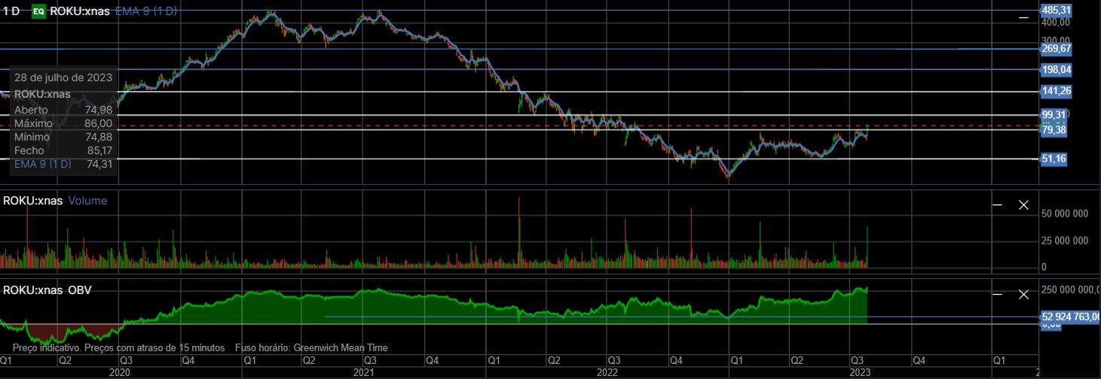Minimize the main price chart panel
Image resolution: width=1101 pixels, height=379 pixels.
[x=1023, y=17]
